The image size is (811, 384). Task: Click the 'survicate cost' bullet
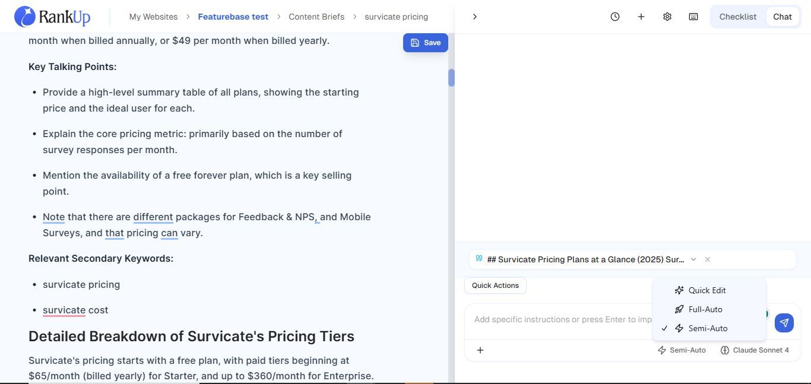(75, 310)
